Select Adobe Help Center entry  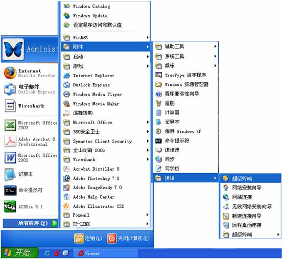(106, 197)
